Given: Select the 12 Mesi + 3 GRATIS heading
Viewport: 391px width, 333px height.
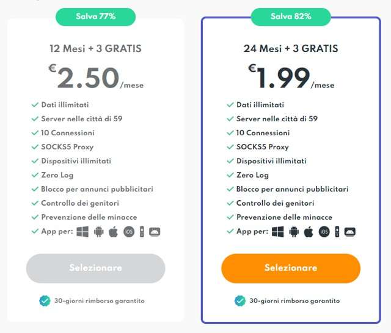Looking at the screenshot, I should click(95, 49).
